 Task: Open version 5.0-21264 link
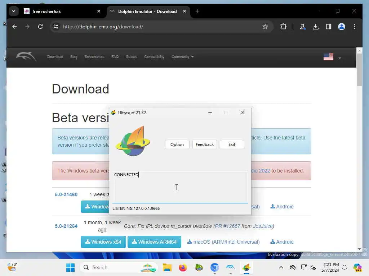click(x=66, y=226)
